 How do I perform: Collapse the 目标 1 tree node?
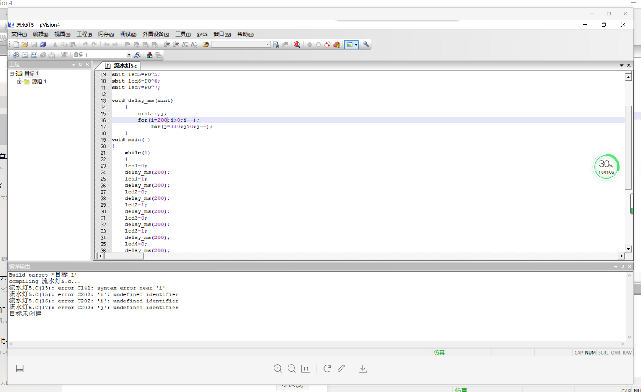click(12, 73)
